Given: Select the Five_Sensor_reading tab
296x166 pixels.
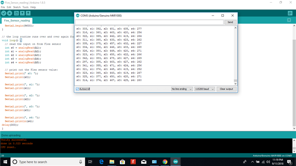Looking at the screenshot, I should click(17, 21).
